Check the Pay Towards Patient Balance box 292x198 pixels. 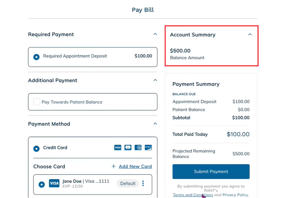coord(36,102)
